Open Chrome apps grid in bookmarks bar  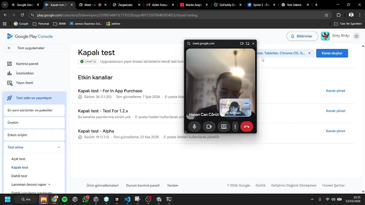5,24
